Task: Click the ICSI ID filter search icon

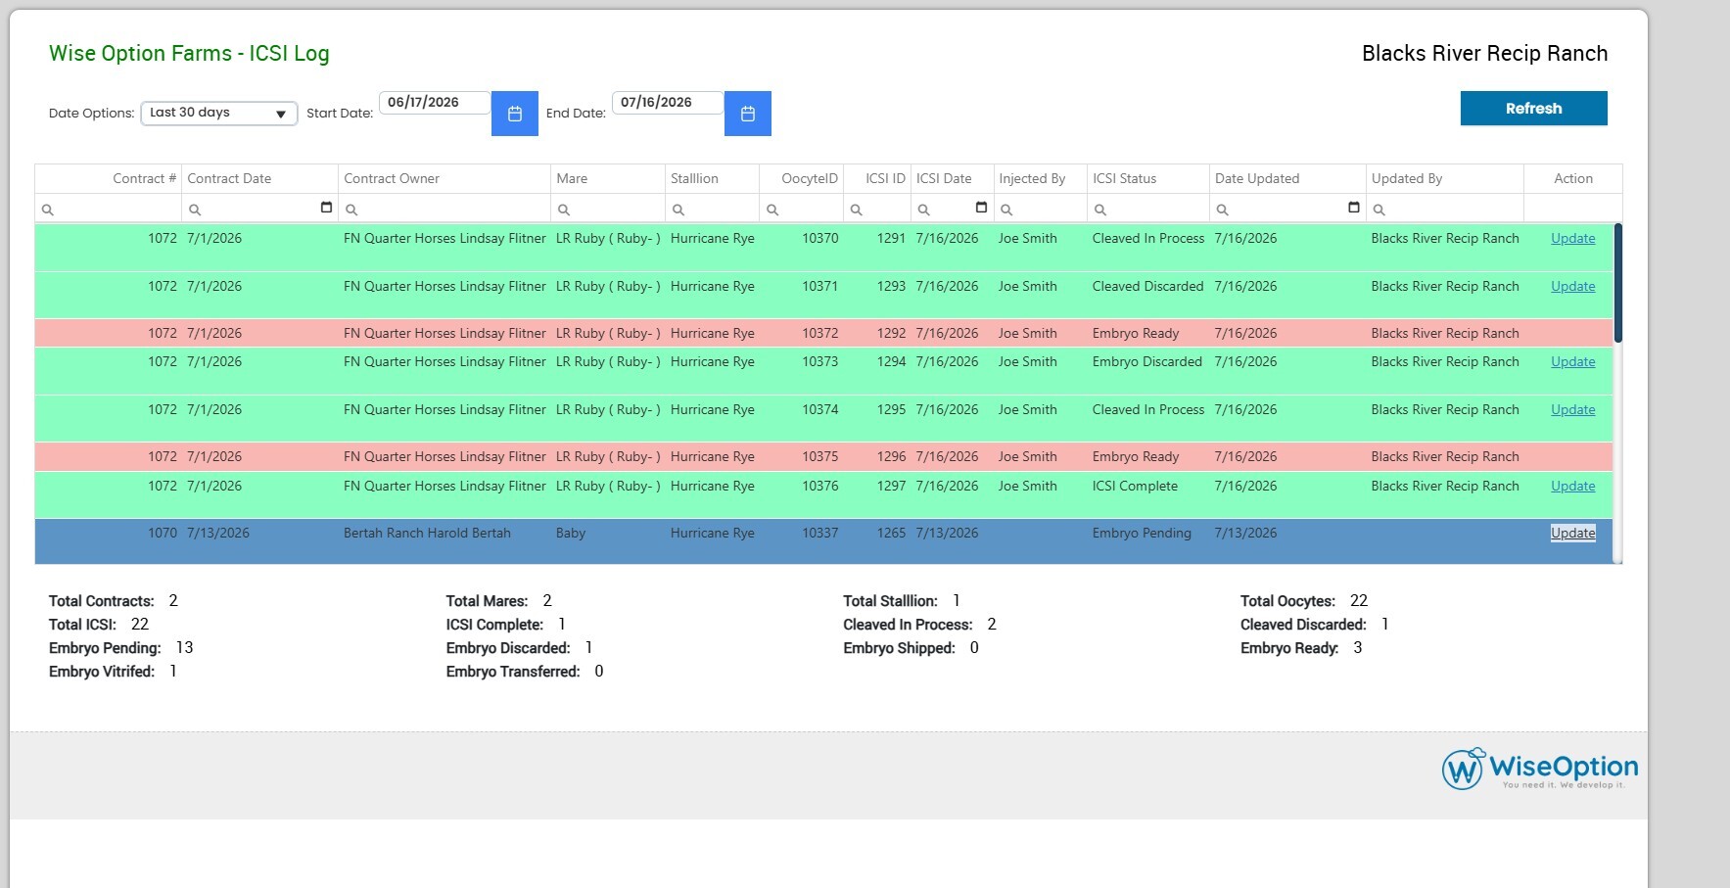Action: click(856, 210)
